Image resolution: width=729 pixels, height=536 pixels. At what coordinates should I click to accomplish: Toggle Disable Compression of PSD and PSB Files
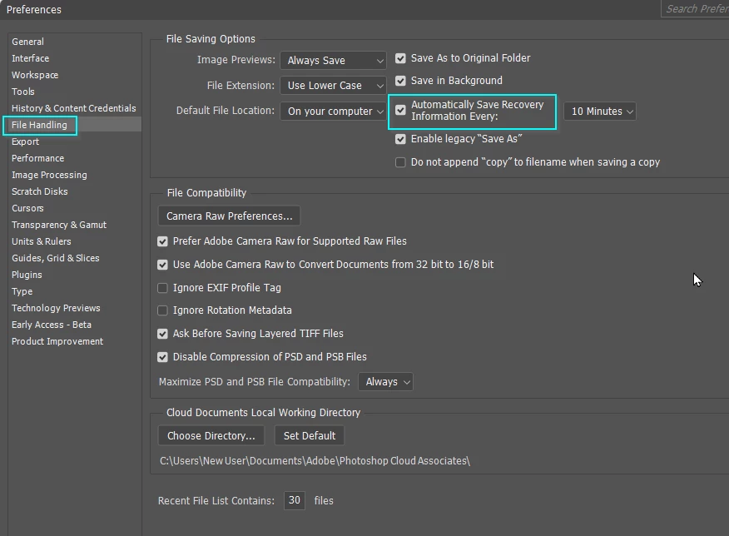(x=162, y=357)
